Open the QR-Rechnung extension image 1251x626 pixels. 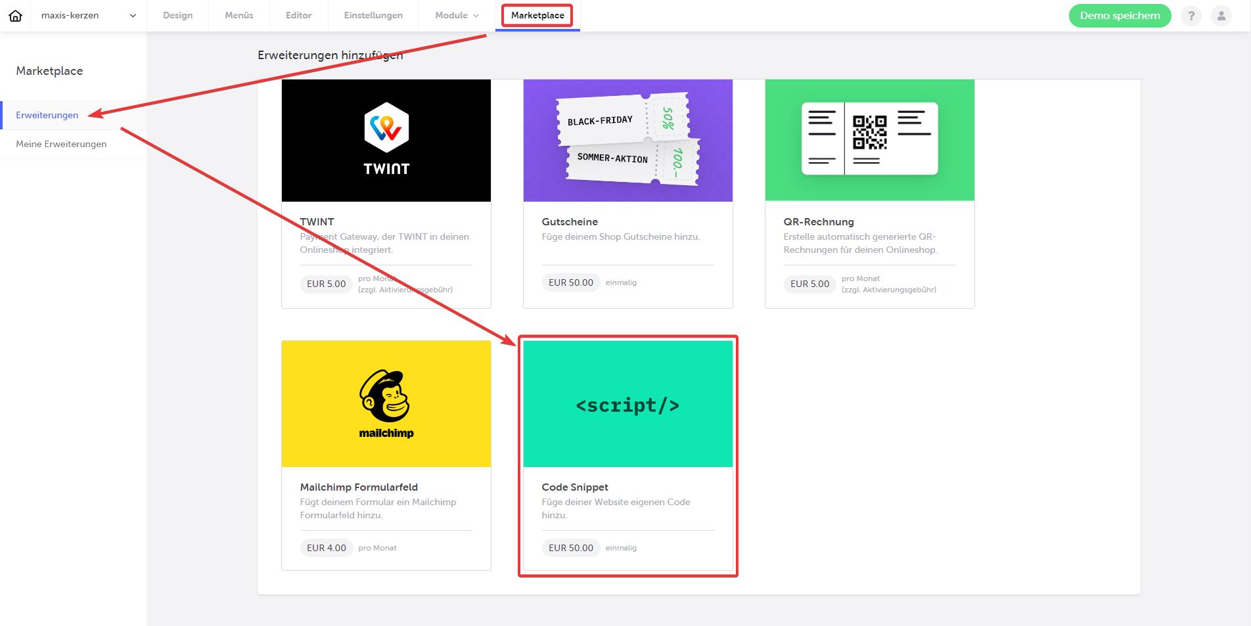[869, 141]
